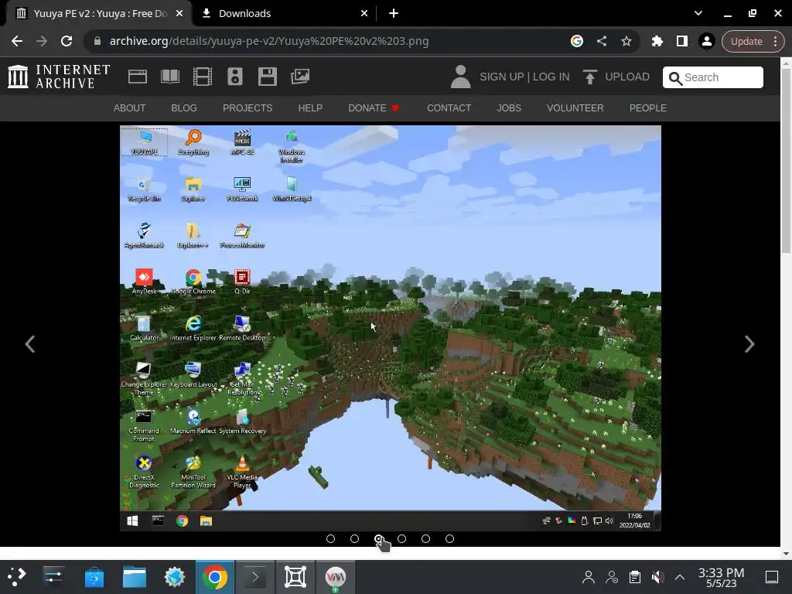Open the VOLUNTEER link
The image size is (792, 594).
[x=575, y=108]
